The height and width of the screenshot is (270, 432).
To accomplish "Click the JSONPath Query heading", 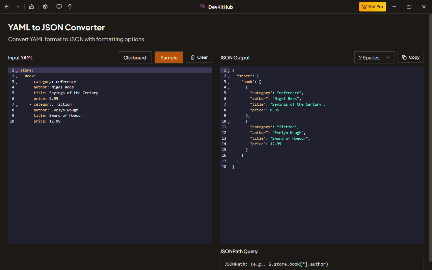I will 239,251.
